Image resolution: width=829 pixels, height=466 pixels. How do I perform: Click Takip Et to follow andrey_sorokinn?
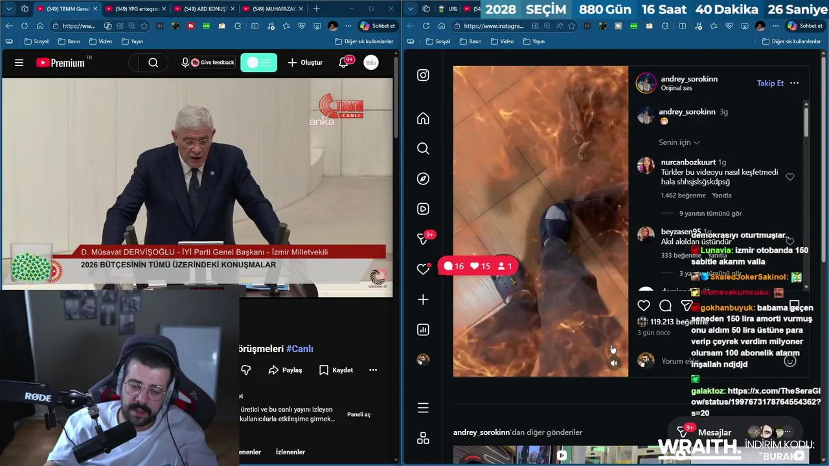(770, 83)
